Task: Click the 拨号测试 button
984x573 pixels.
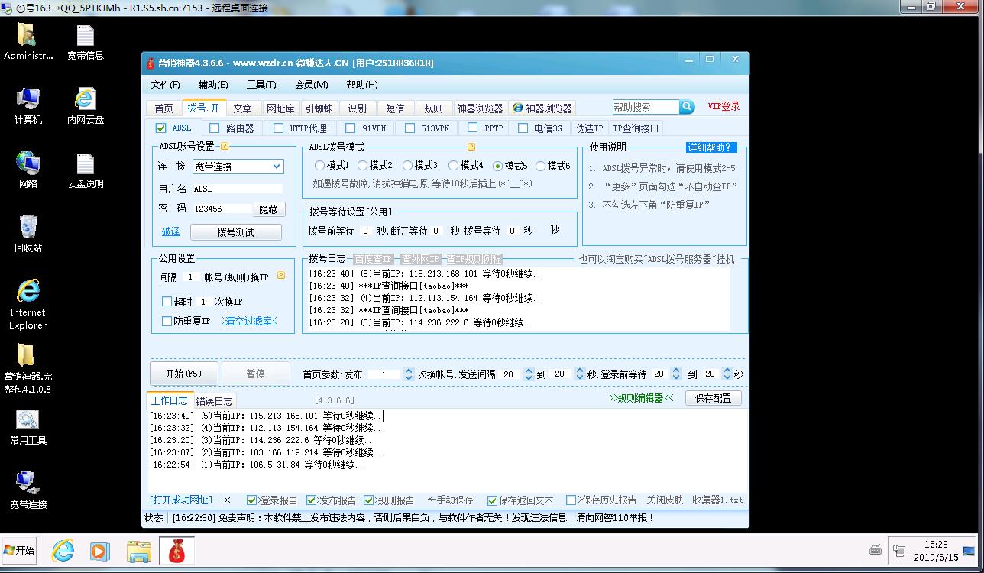Action: pyautogui.click(x=235, y=231)
